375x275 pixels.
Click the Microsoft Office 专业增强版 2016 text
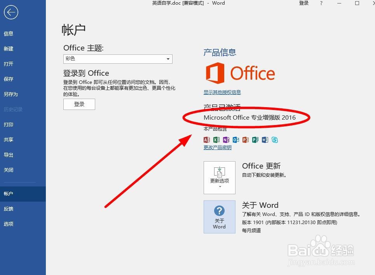click(249, 117)
